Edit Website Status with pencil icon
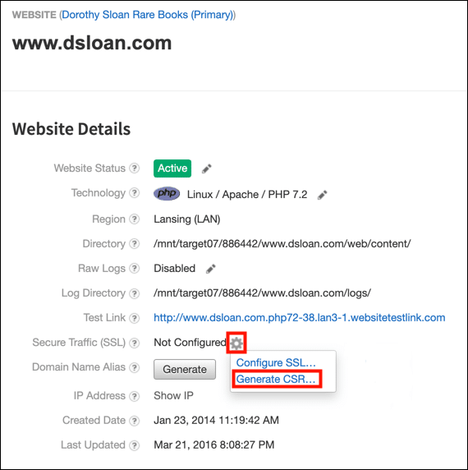This screenshot has height=470, width=468. 207,168
